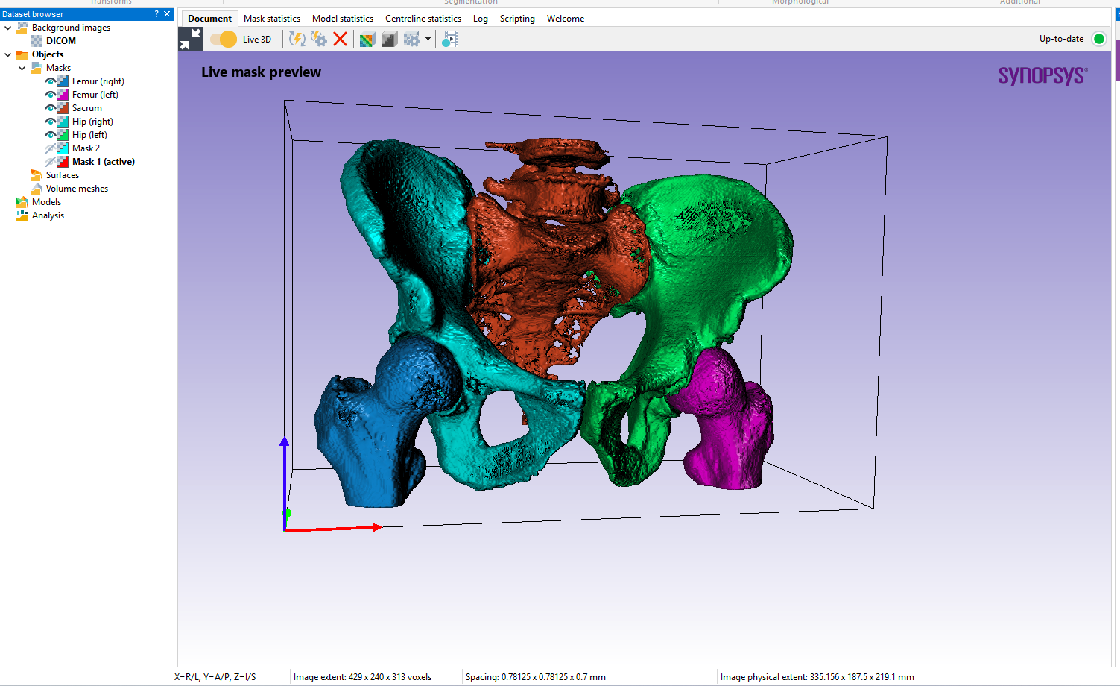Open Dataset browser help question mark
Viewport: 1120px width, 686px height.
156,13
